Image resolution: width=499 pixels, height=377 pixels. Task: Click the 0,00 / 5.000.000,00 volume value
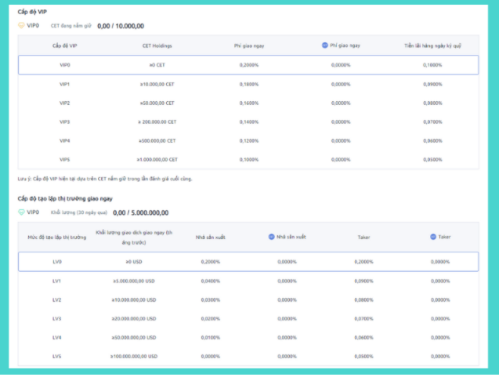140,212
